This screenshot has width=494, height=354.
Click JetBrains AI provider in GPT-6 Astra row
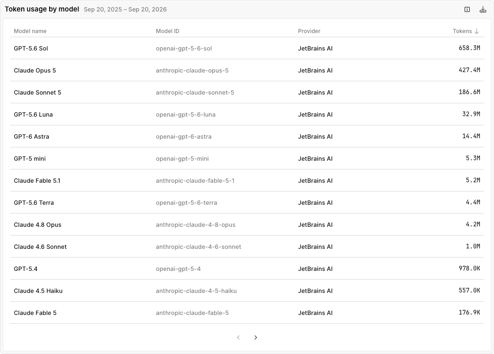pyautogui.click(x=315, y=137)
